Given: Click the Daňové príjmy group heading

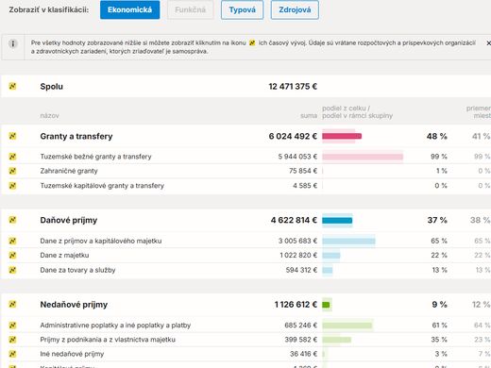Looking at the screenshot, I should click(x=69, y=220).
